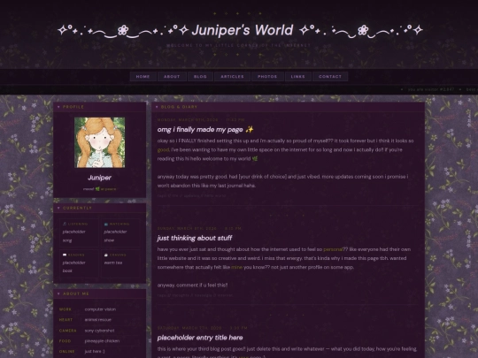Click the 'welcome to my little corner' subtitle
The height and width of the screenshot is (358, 478).
tap(238, 45)
